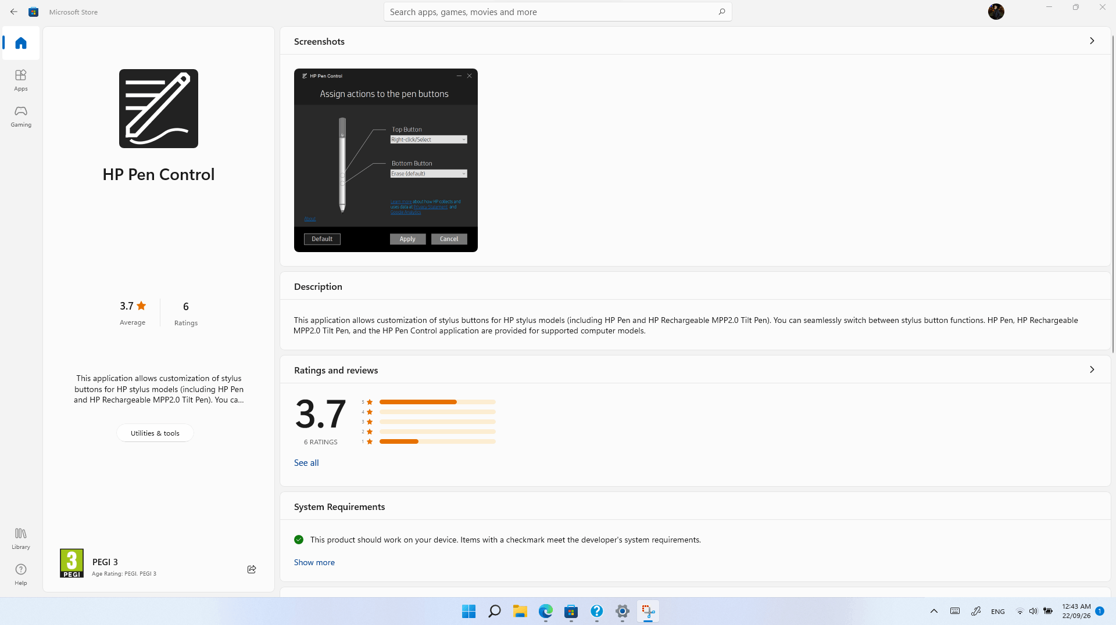Open the Library from the sidebar

tap(20, 537)
